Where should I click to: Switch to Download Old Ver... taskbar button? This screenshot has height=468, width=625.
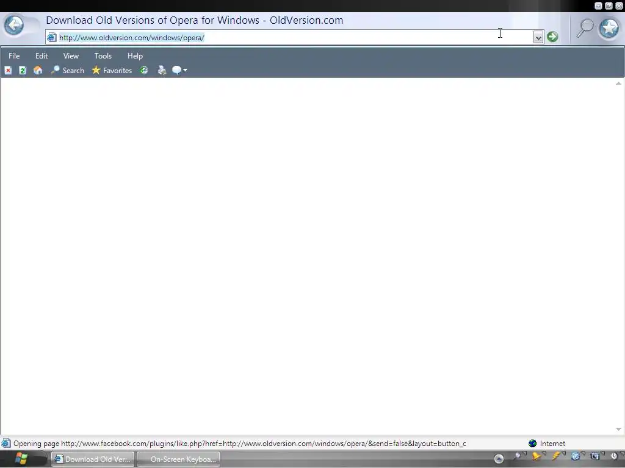click(x=93, y=459)
